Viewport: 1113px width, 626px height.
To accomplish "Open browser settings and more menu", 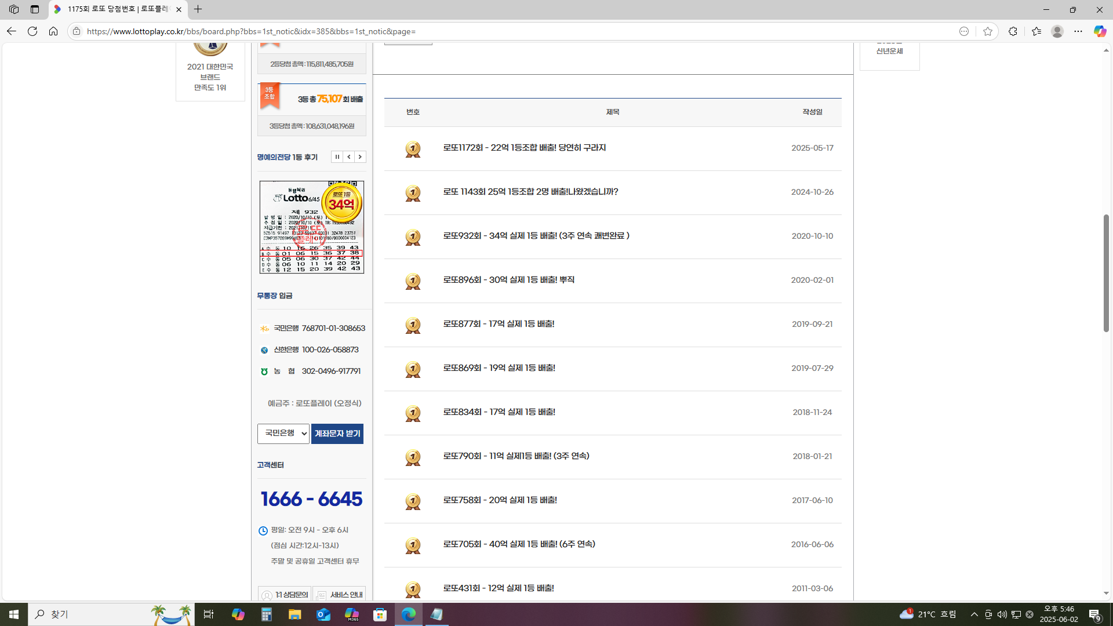I will (x=1078, y=31).
